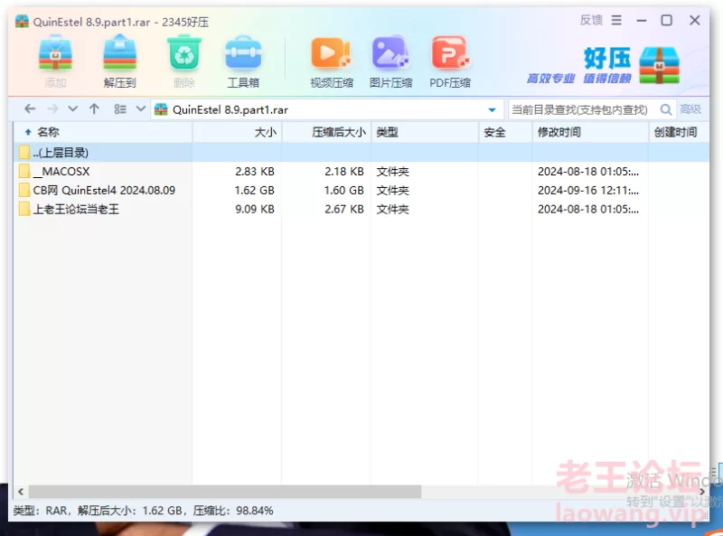The width and height of the screenshot is (723, 536).
Task: Go forward with the right arrow
Action: [52, 109]
